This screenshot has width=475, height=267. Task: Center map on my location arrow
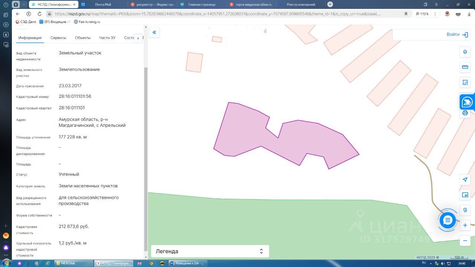(465, 180)
